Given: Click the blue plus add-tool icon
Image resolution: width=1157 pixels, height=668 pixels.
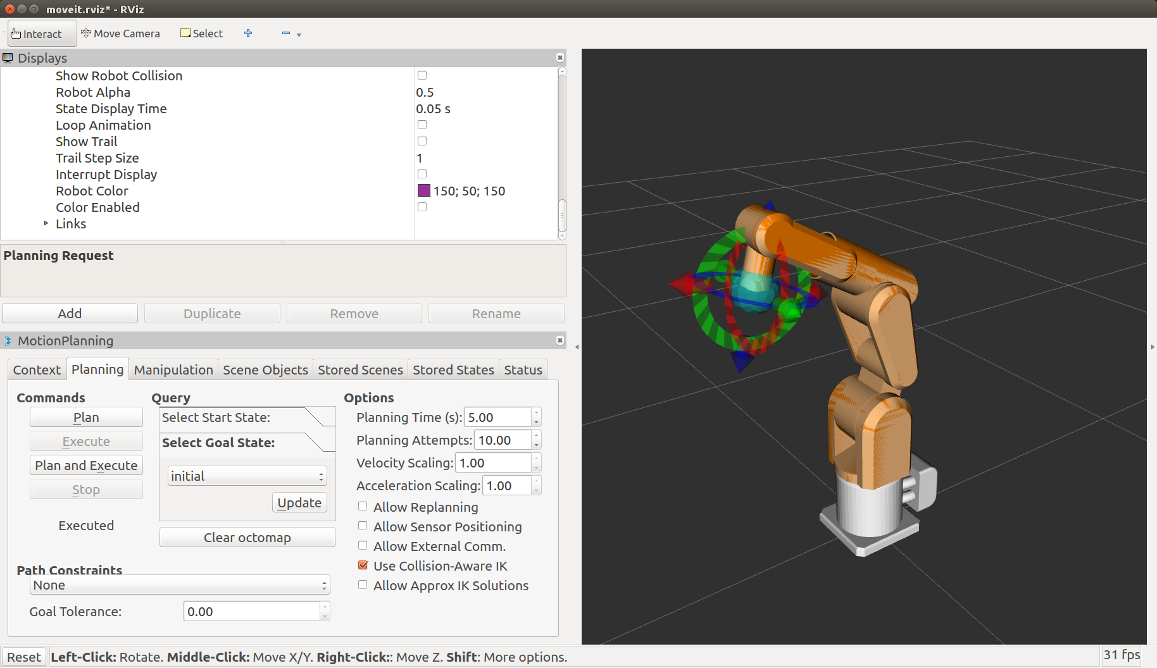Looking at the screenshot, I should pos(248,33).
